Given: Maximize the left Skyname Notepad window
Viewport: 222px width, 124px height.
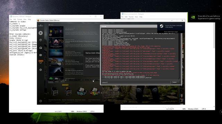Looking at the screenshot, I should [x=96, y=17].
